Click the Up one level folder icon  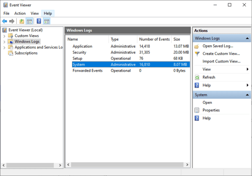tap(21, 21)
